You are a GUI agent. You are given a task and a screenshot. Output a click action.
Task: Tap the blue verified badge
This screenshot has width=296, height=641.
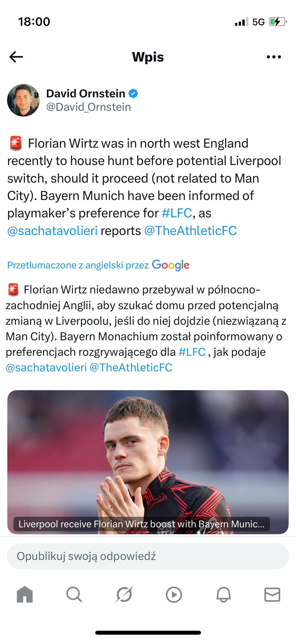(x=133, y=94)
